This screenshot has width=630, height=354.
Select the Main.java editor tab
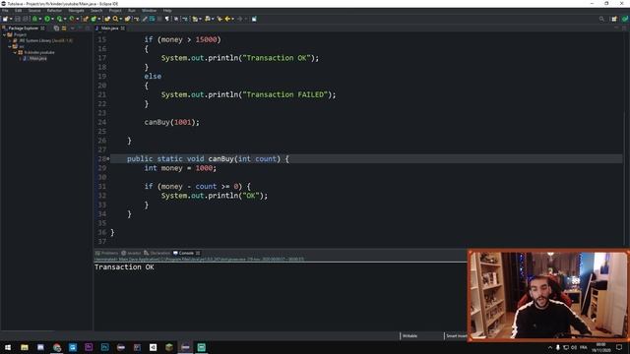109,29
